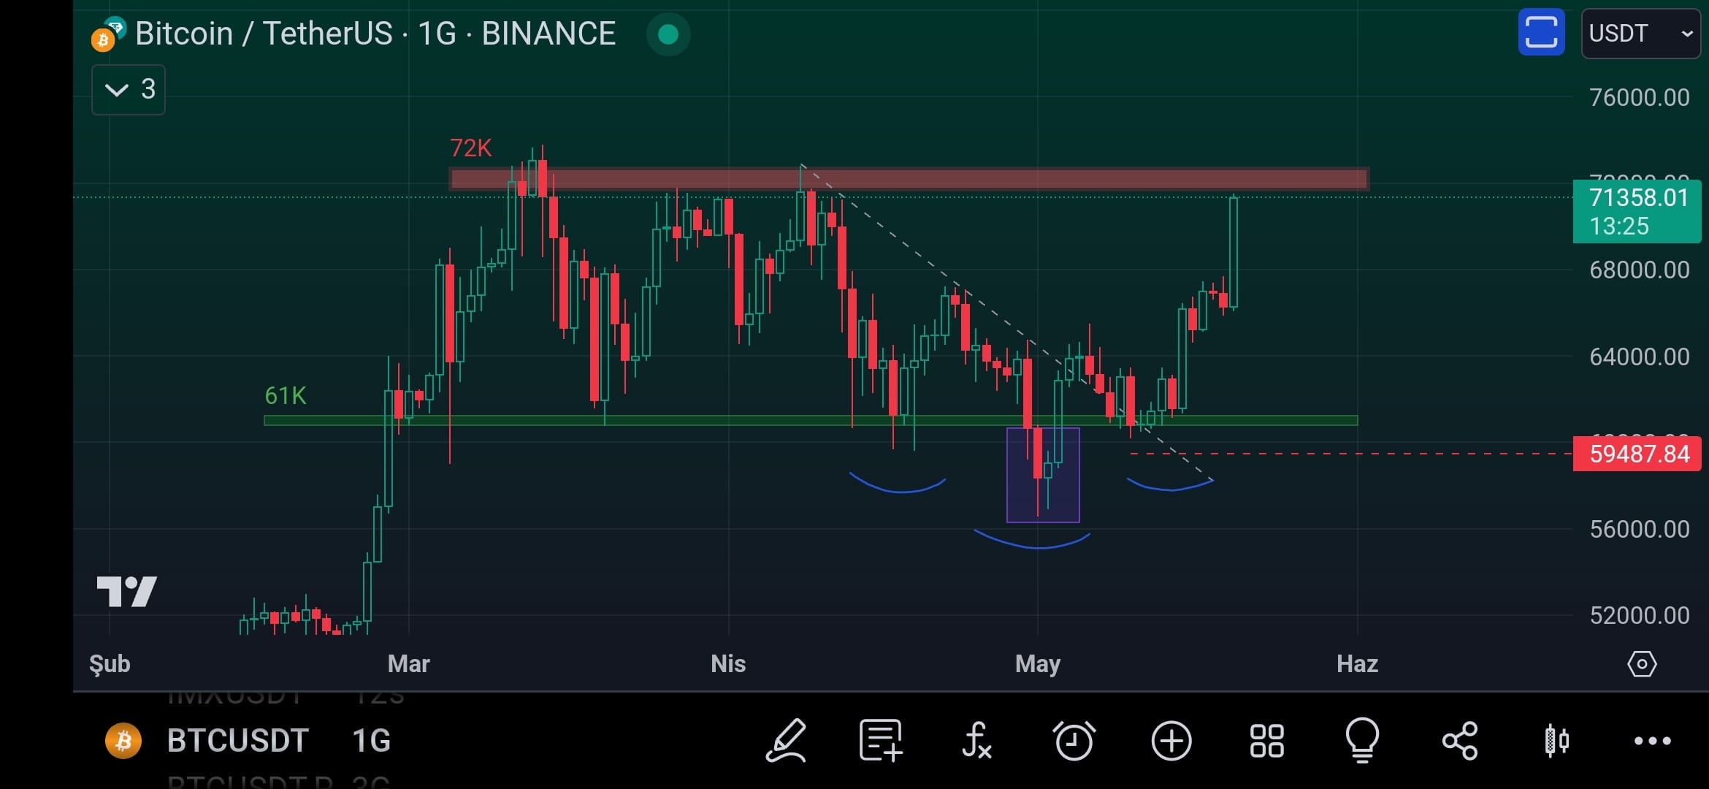Click the 72K text label

471,148
